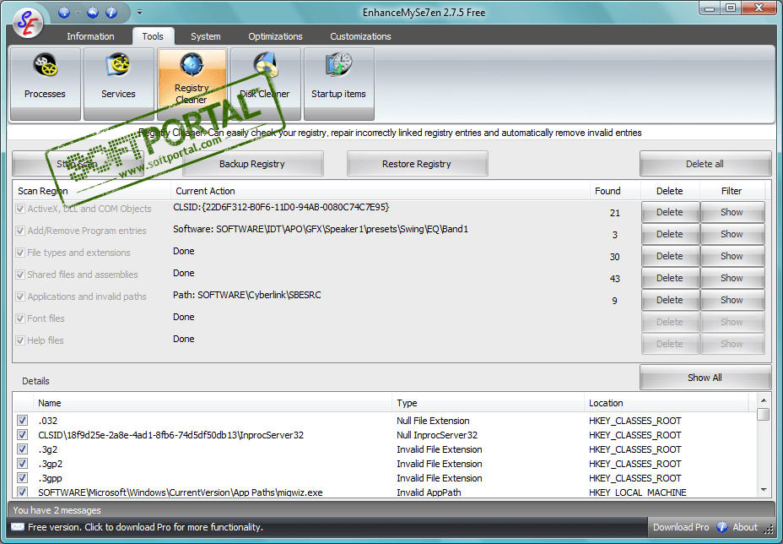Image resolution: width=783 pixels, height=544 pixels.
Task: Uncheck the .032 entry checkbox
Action: click(23, 420)
